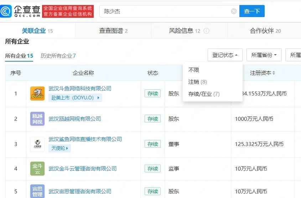Switch to the 查查图谱 tab
The height and width of the screenshot is (198, 301).
pos(113,31)
